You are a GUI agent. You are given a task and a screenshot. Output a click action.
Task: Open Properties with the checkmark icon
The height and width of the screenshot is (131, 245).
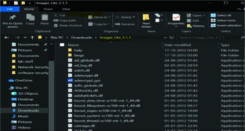pos(176,17)
